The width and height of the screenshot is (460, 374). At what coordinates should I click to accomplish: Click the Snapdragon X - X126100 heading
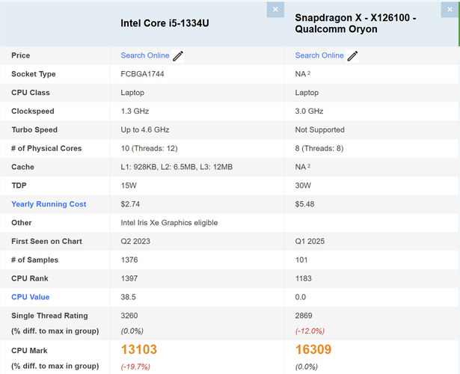click(x=355, y=23)
